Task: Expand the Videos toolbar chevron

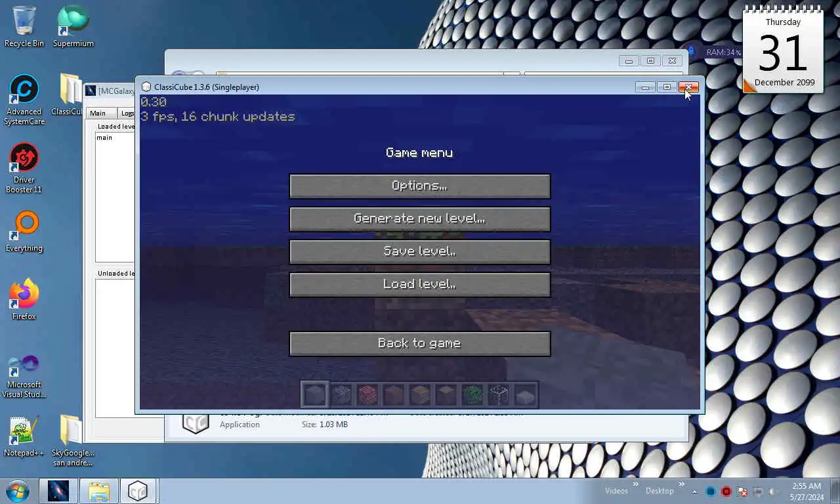Action: (635, 484)
